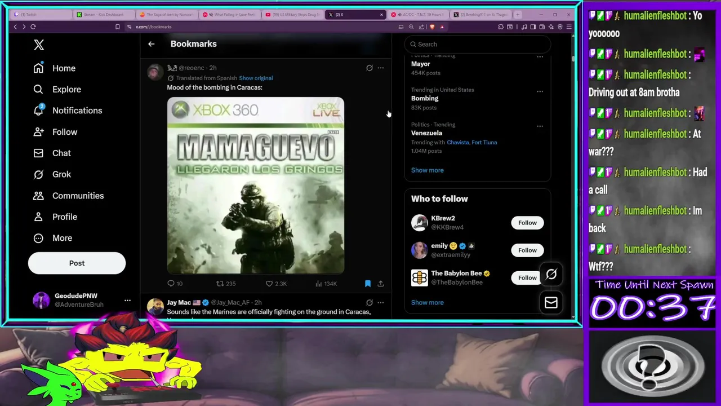The image size is (721, 406).
Task: View analytics showing 134K views
Action: coord(326,284)
